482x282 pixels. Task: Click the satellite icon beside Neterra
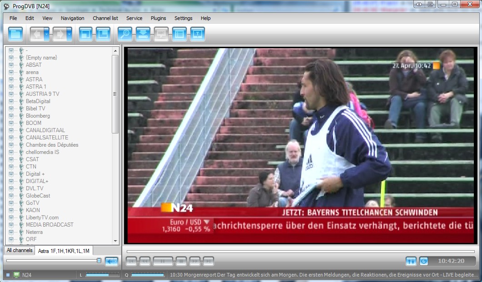click(21, 232)
